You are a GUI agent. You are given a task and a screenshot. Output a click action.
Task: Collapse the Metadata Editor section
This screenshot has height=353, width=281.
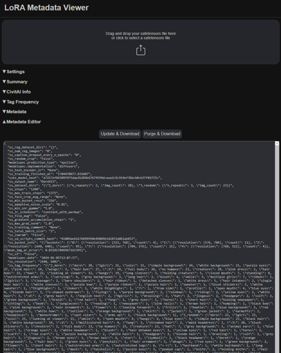click(22, 122)
